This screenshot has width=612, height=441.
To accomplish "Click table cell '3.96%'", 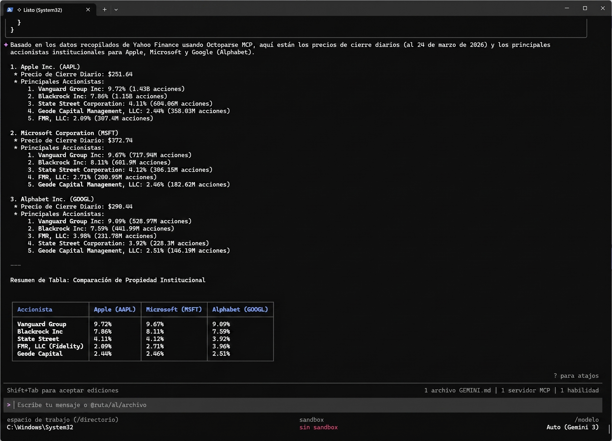I will 221,346.
